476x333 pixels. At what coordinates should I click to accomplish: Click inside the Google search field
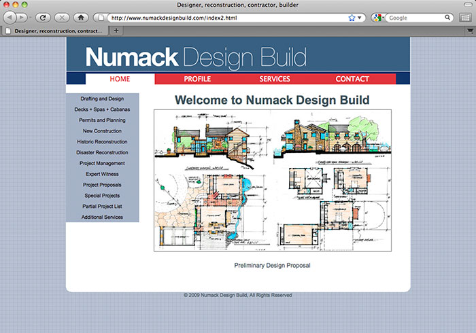pyautogui.click(x=416, y=18)
